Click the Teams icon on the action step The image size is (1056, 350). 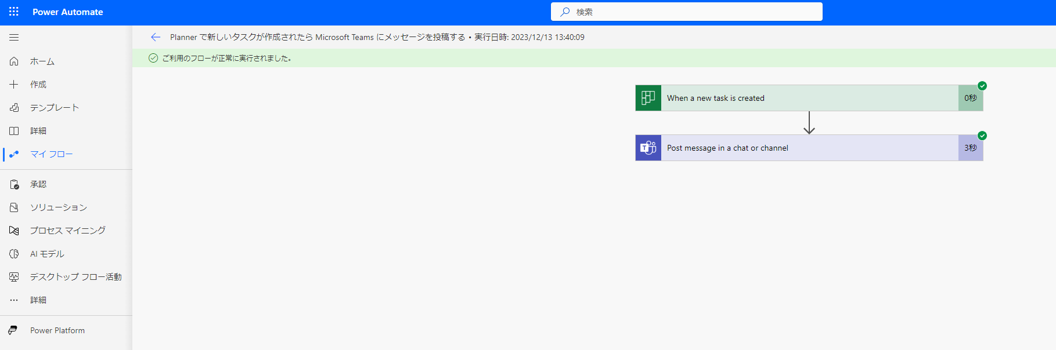coord(648,148)
